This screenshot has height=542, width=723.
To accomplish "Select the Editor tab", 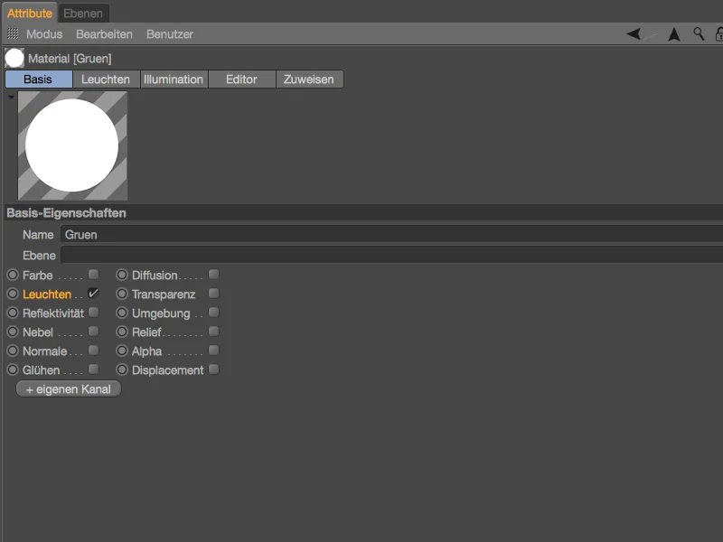I will pyautogui.click(x=241, y=79).
